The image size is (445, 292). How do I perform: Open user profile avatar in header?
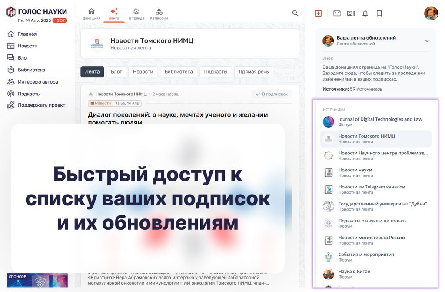tap(431, 13)
